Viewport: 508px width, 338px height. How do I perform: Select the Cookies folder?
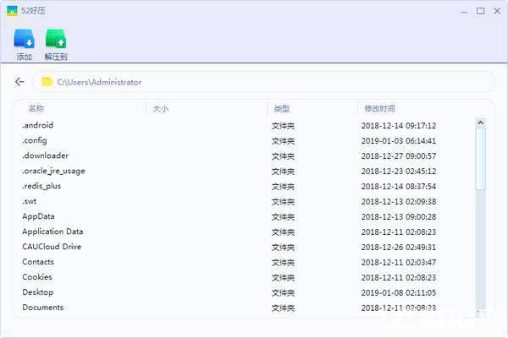(x=37, y=277)
